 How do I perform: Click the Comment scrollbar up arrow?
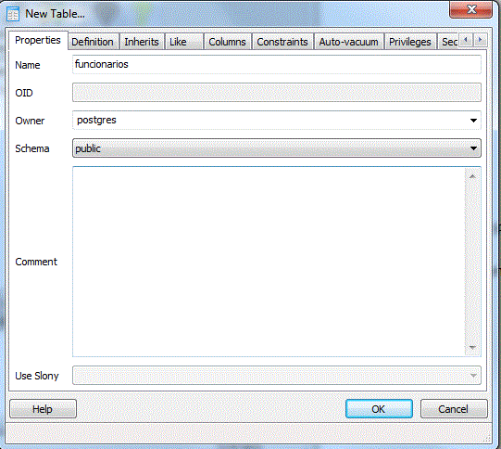pos(473,176)
